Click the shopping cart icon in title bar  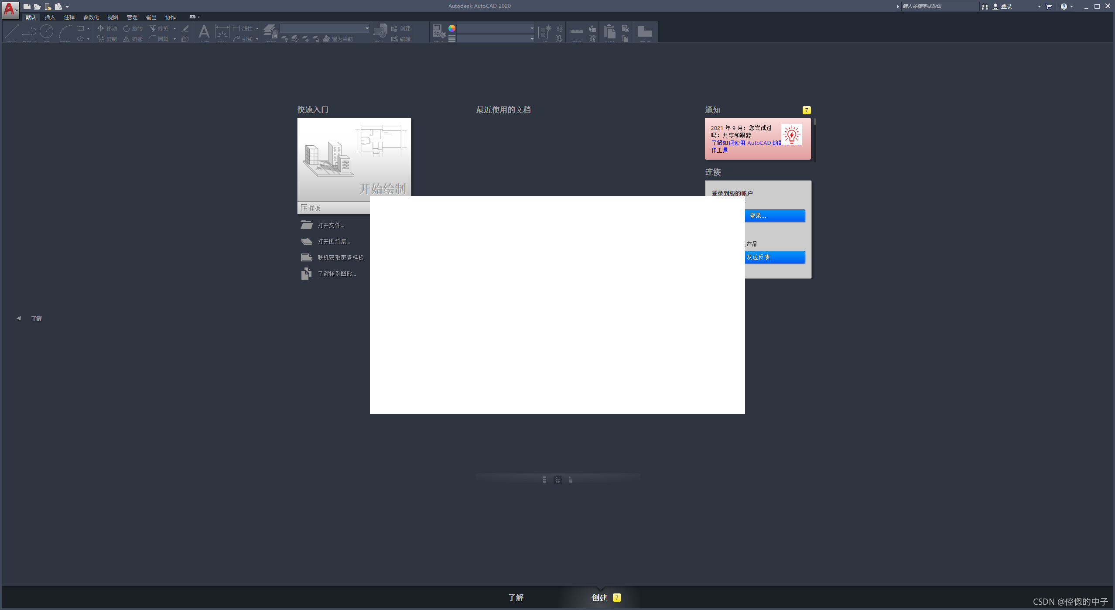tap(1049, 7)
